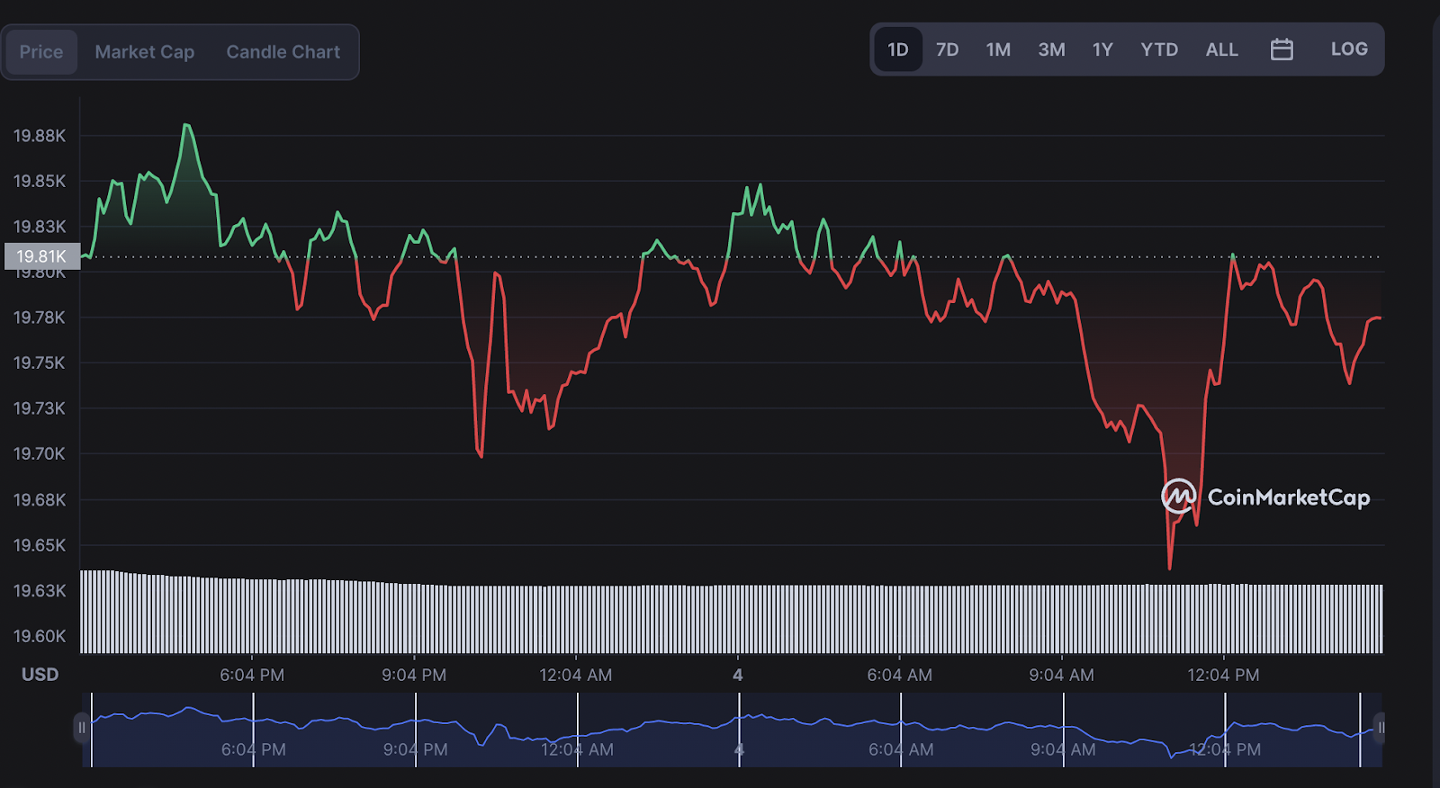
Task: Select the 3M time range
Action: coord(1051,49)
